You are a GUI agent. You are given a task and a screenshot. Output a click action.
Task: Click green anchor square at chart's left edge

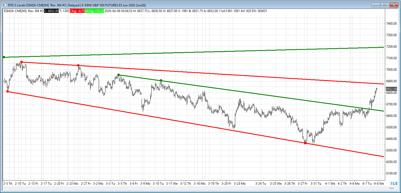coord(4,57)
